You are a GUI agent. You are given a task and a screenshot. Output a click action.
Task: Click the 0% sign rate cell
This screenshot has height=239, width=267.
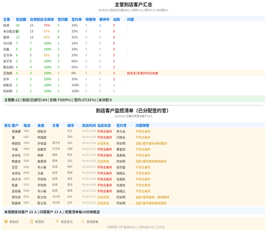coord(74,73)
